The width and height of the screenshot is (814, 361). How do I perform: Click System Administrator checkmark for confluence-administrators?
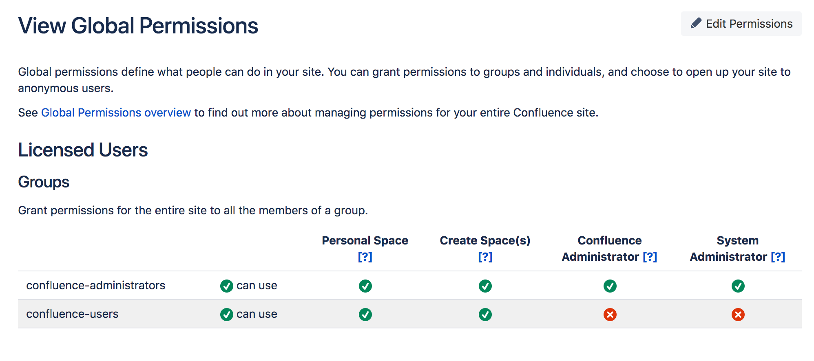point(738,286)
